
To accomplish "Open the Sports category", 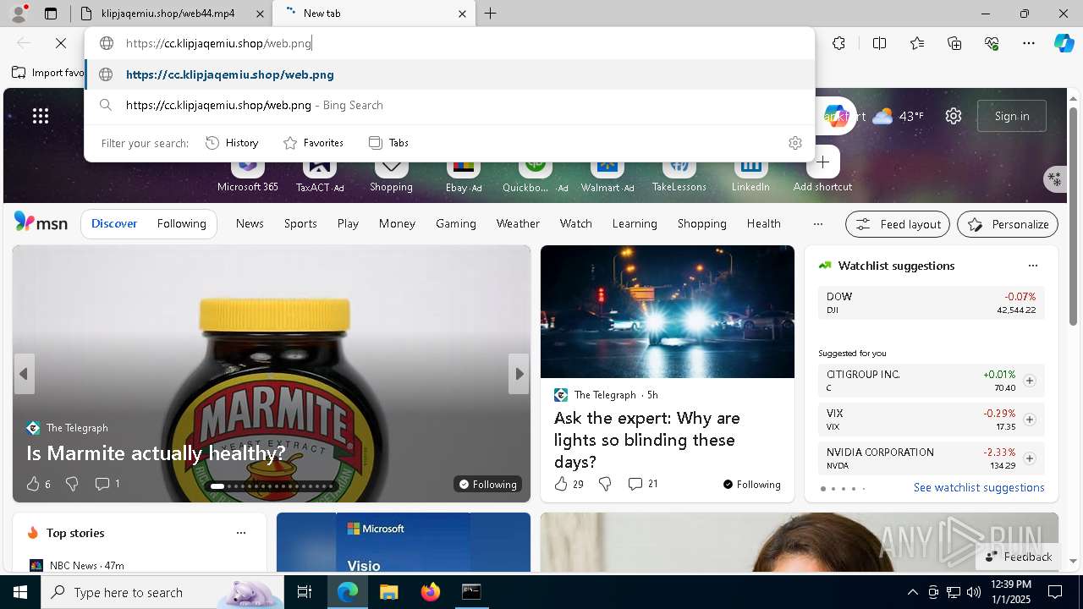I will (x=300, y=223).
